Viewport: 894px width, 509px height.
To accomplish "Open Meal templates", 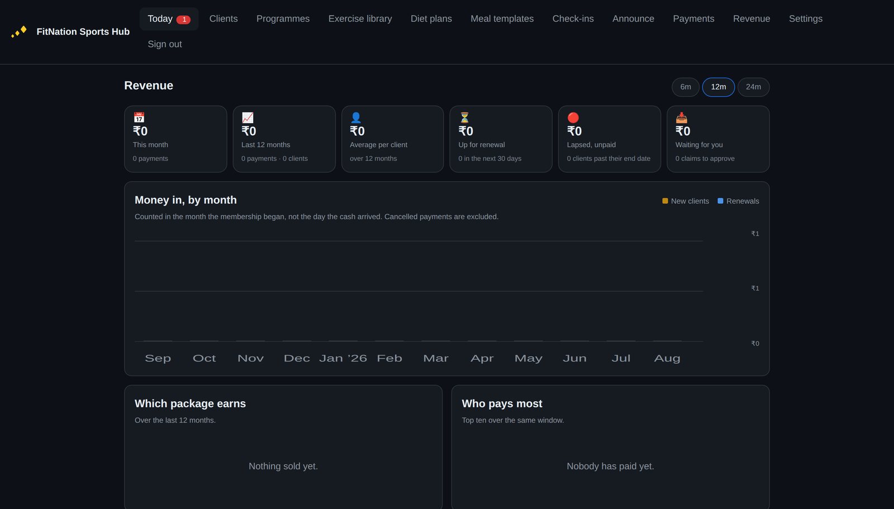I will point(502,19).
